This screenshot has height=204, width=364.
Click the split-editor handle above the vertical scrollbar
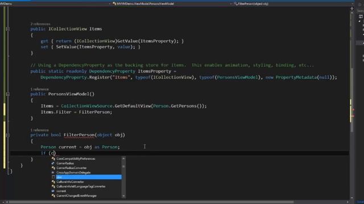[352, 8]
